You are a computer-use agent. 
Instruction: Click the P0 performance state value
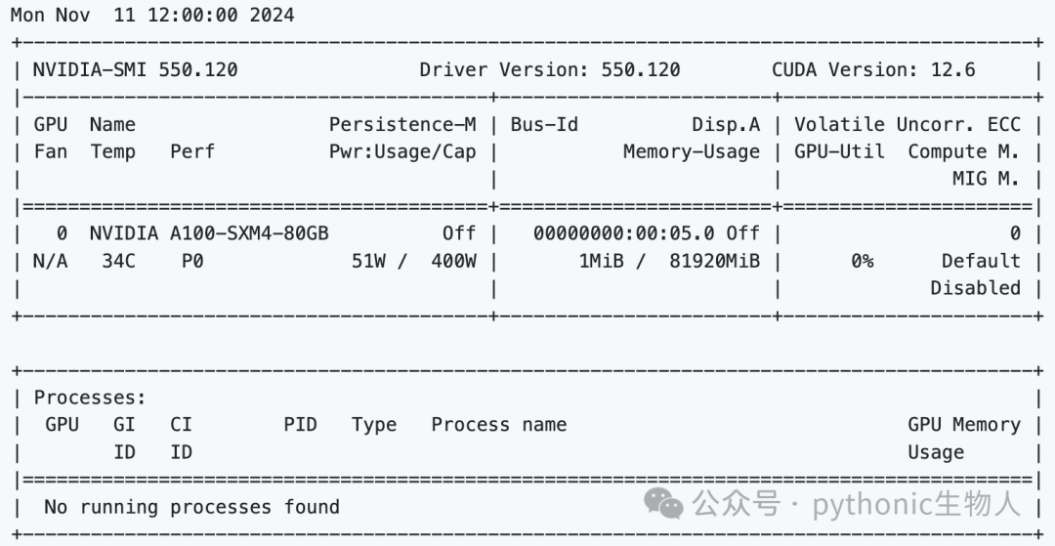(192, 261)
